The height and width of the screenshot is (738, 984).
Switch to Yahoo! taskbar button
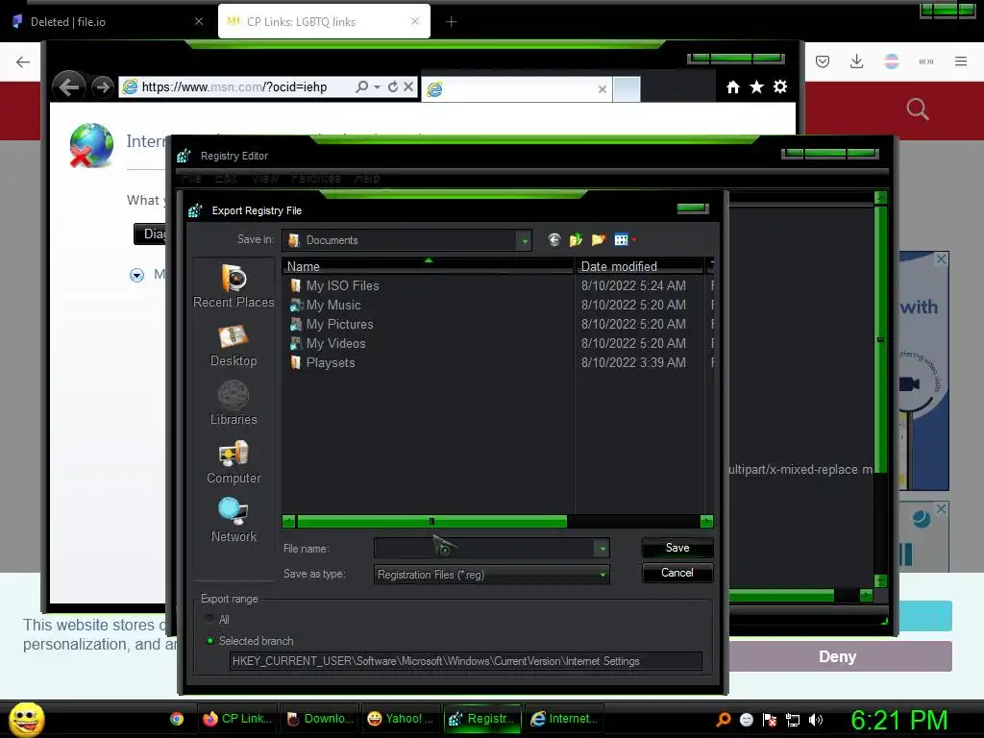tap(400, 719)
